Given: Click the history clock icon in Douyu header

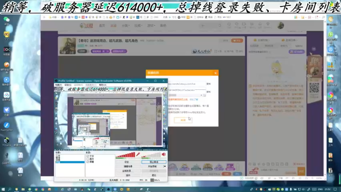Looking at the screenshot, I should coord(229,25).
